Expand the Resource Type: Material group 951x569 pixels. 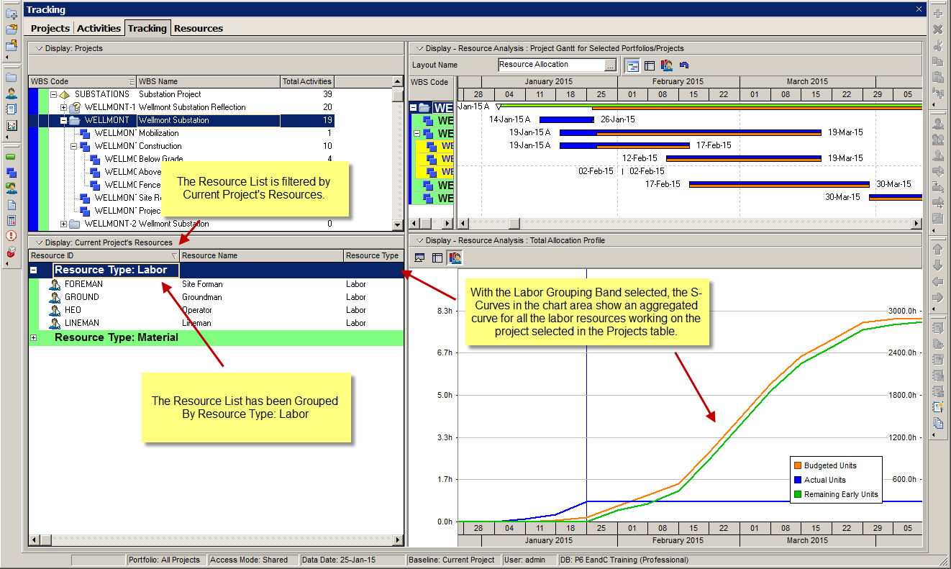click(x=34, y=337)
